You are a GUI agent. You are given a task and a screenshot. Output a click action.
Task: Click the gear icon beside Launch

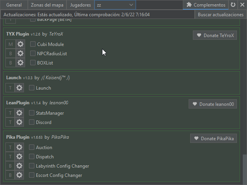19,88
